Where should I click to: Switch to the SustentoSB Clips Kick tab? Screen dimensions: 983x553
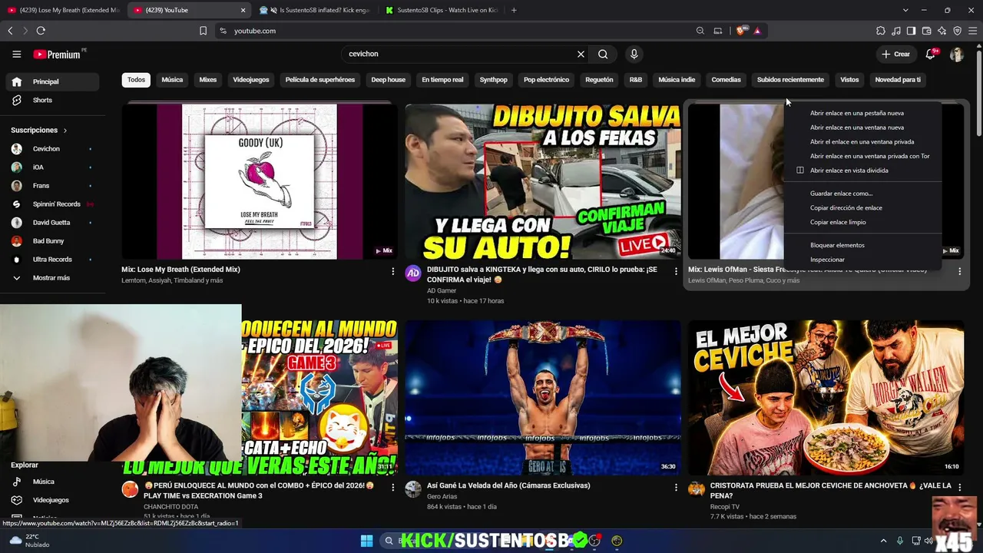pos(442,10)
